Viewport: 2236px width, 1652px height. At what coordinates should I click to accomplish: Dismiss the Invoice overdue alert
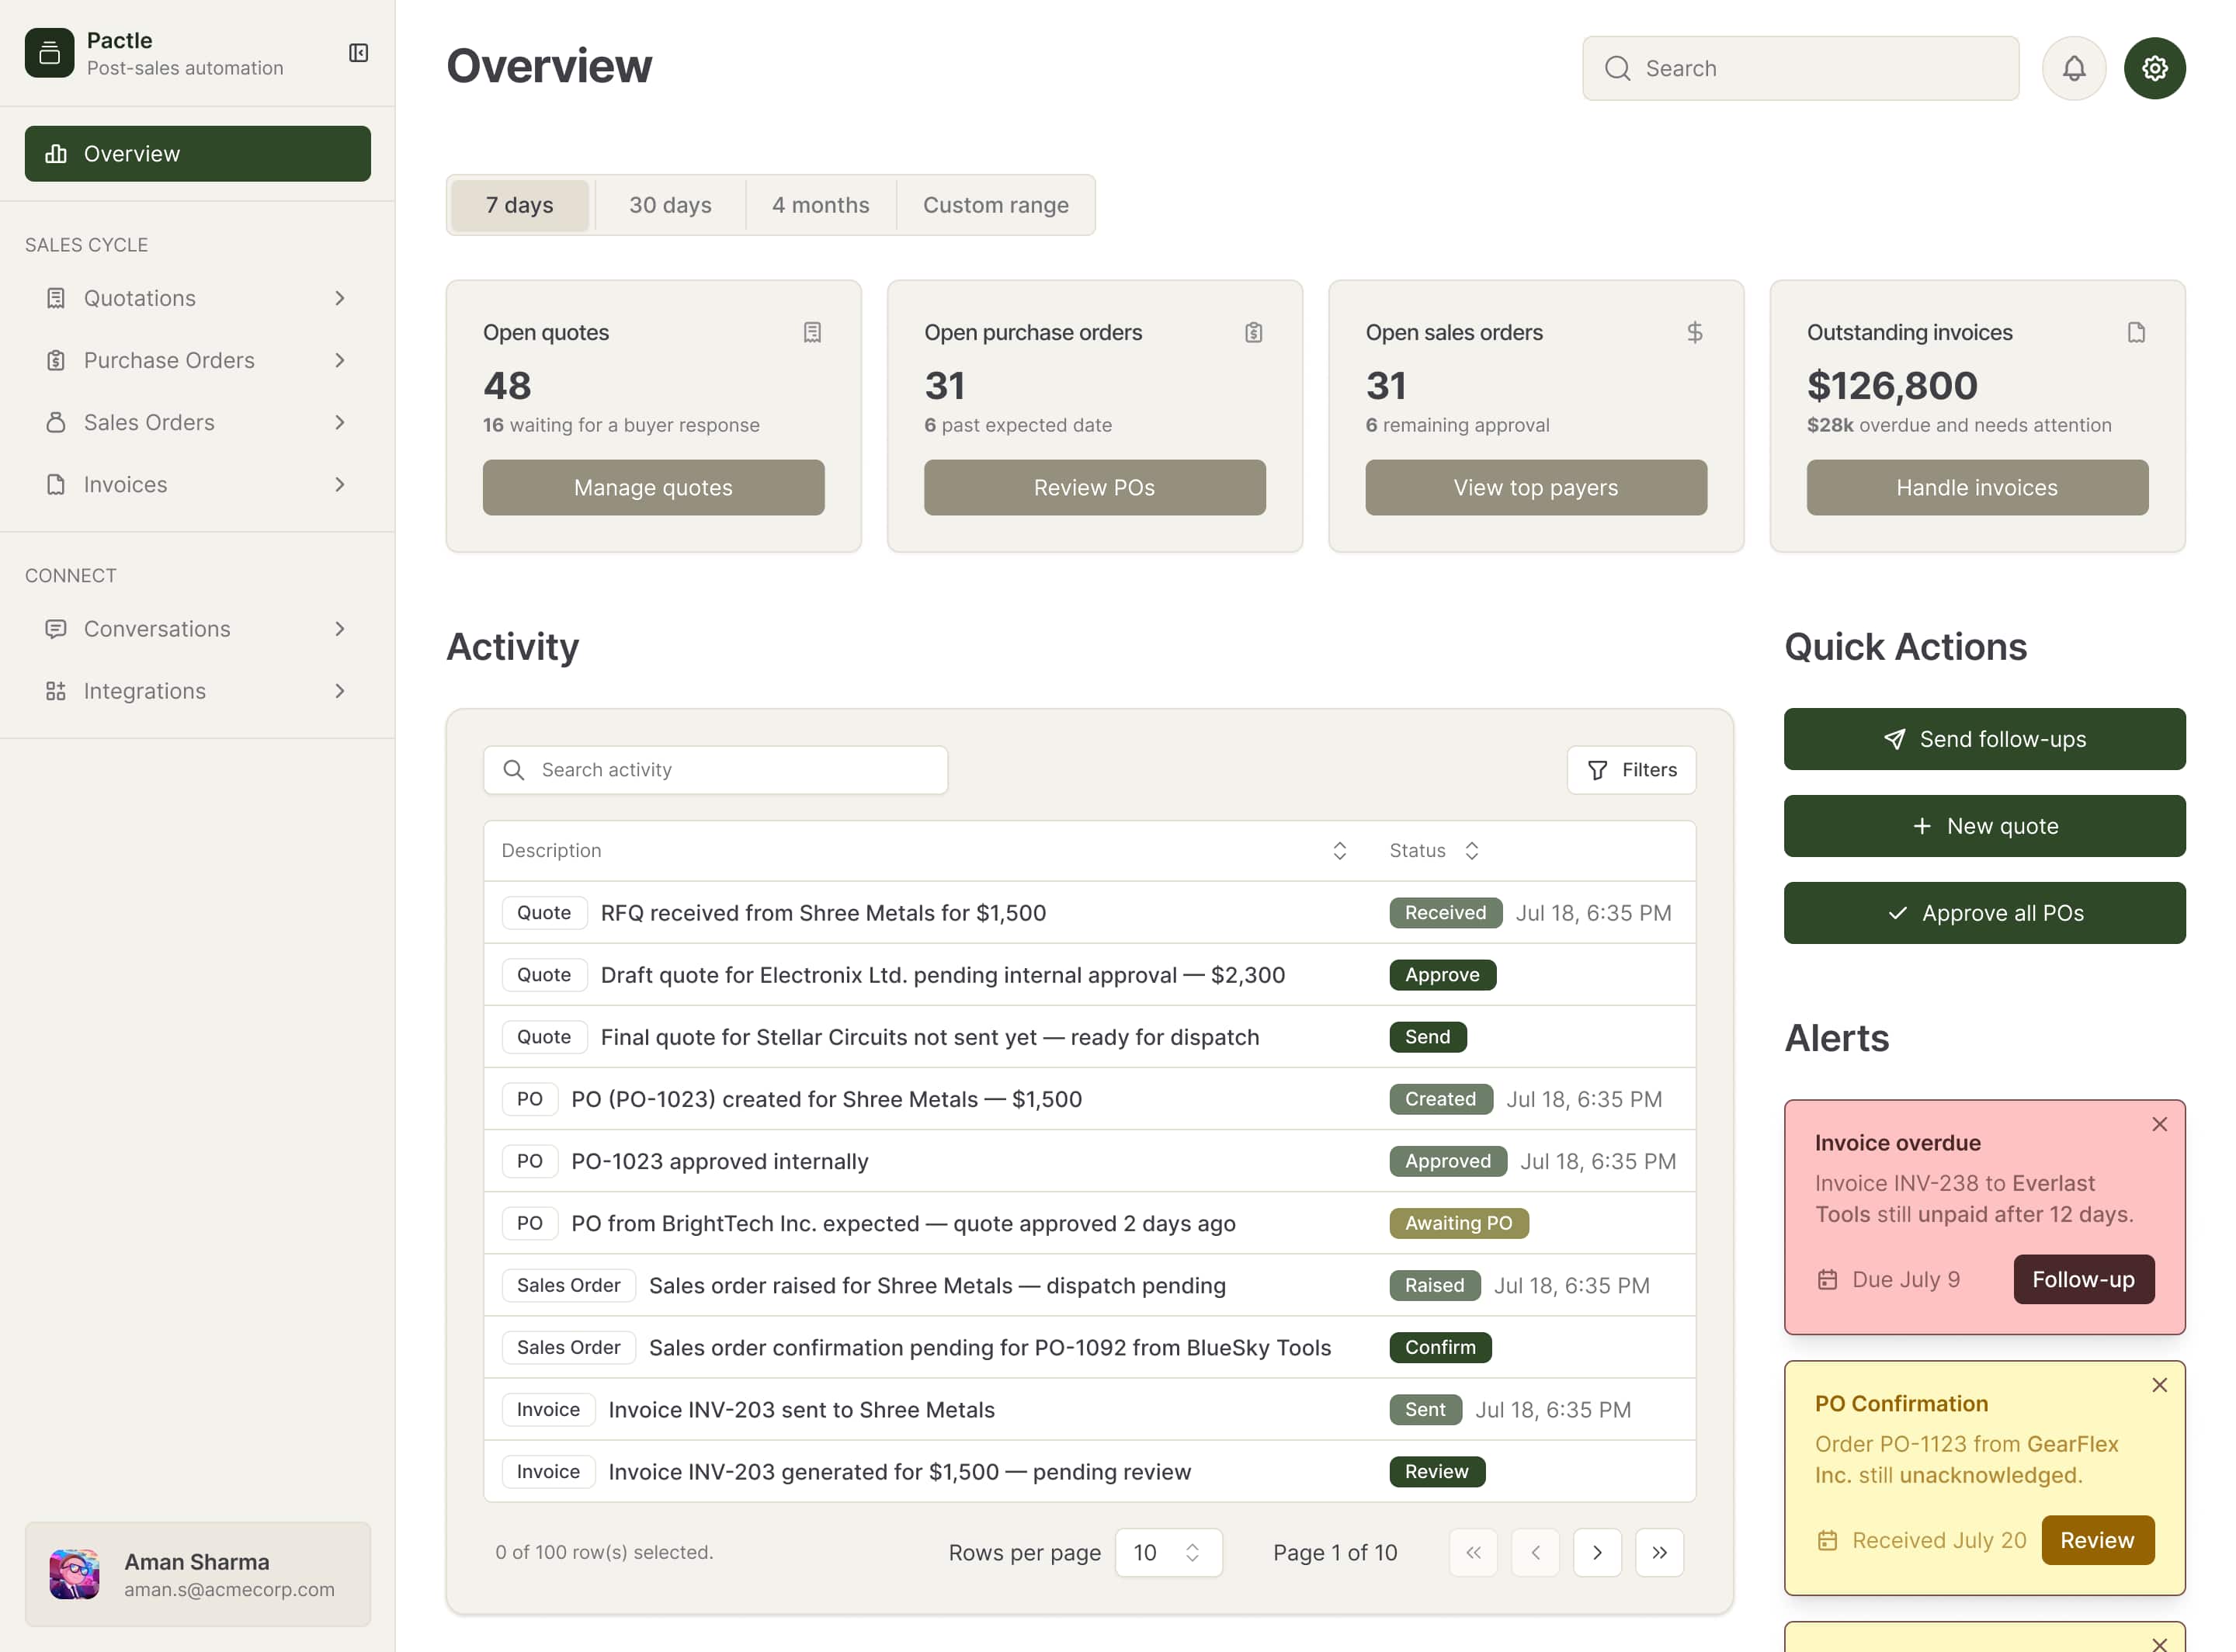[x=2159, y=1124]
